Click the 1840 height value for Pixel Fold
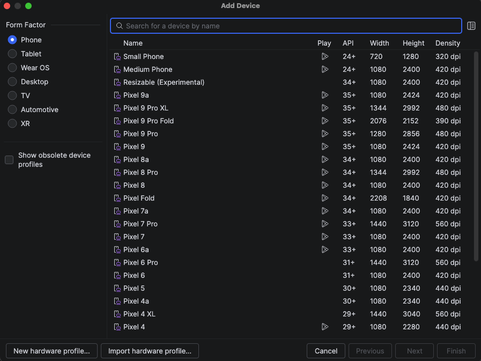This screenshot has width=481, height=361. pos(410,198)
